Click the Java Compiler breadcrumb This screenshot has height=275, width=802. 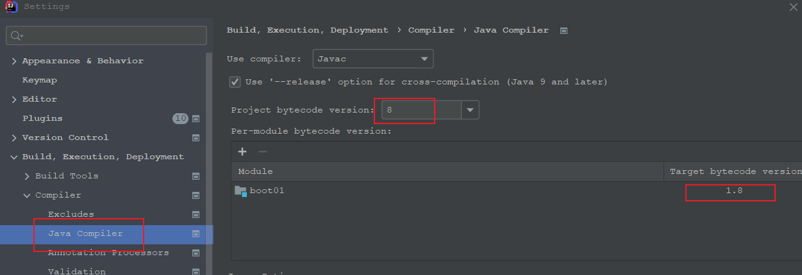[511, 30]
